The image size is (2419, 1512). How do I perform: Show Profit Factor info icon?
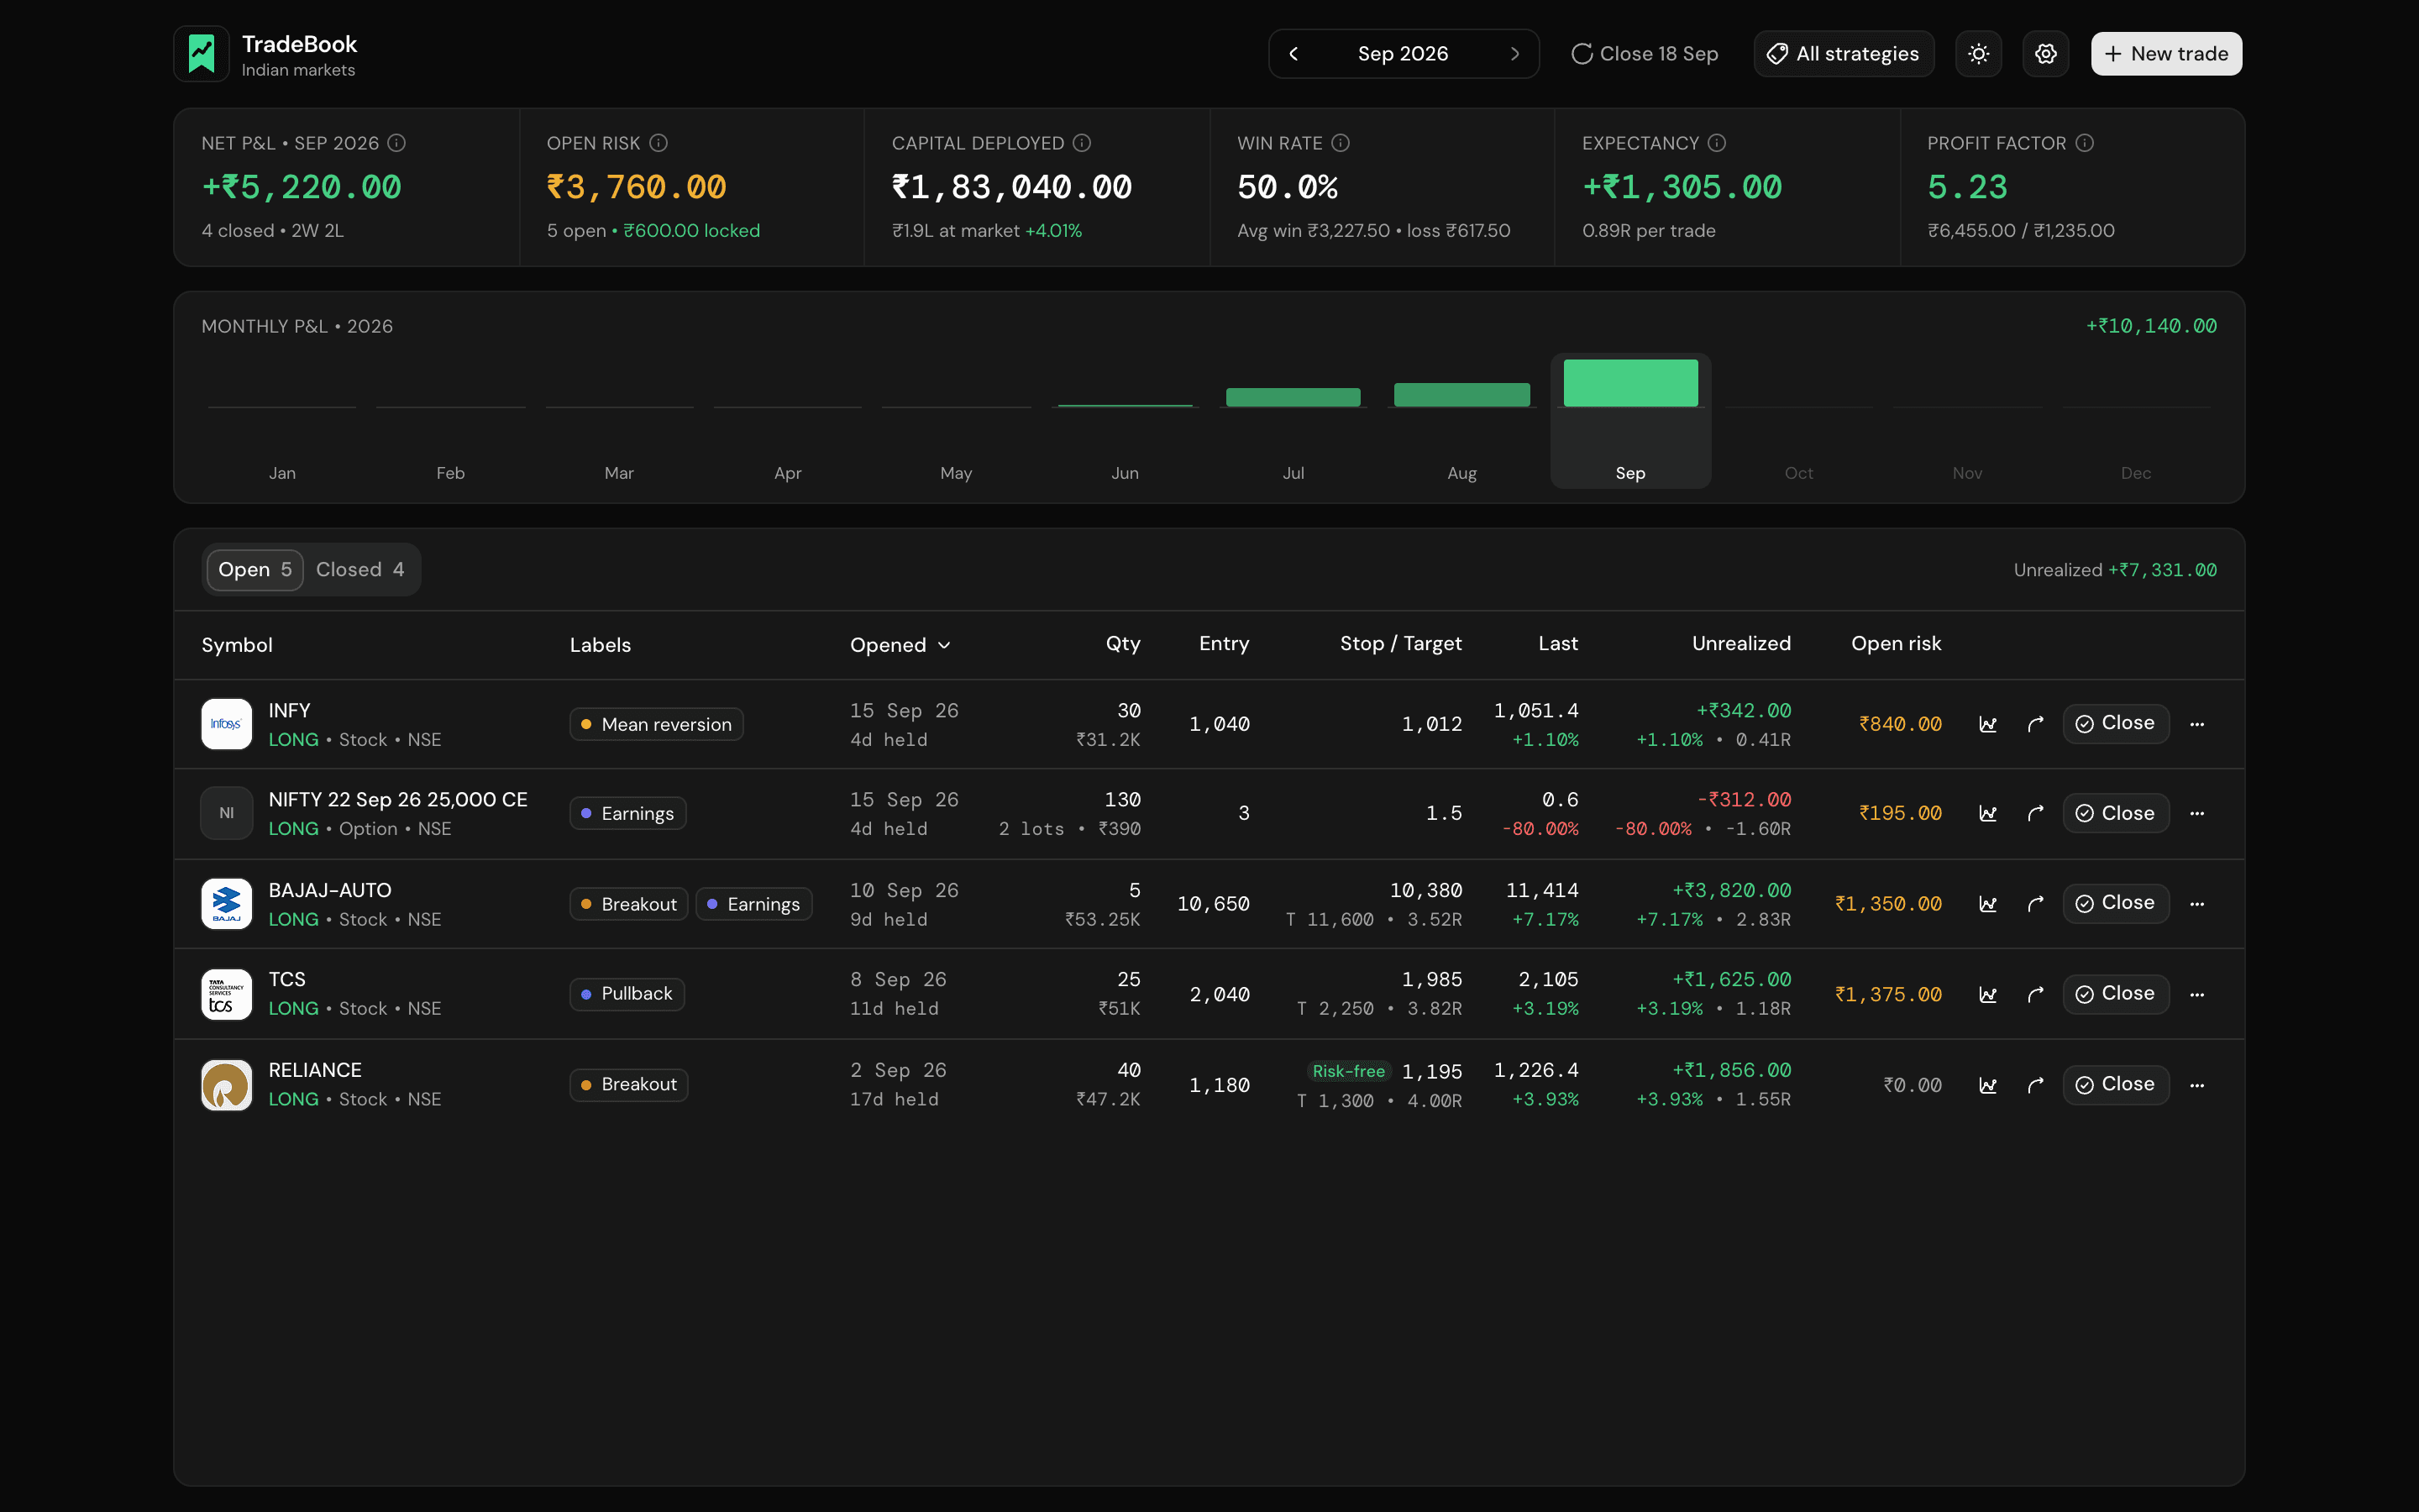point(2084,143)
